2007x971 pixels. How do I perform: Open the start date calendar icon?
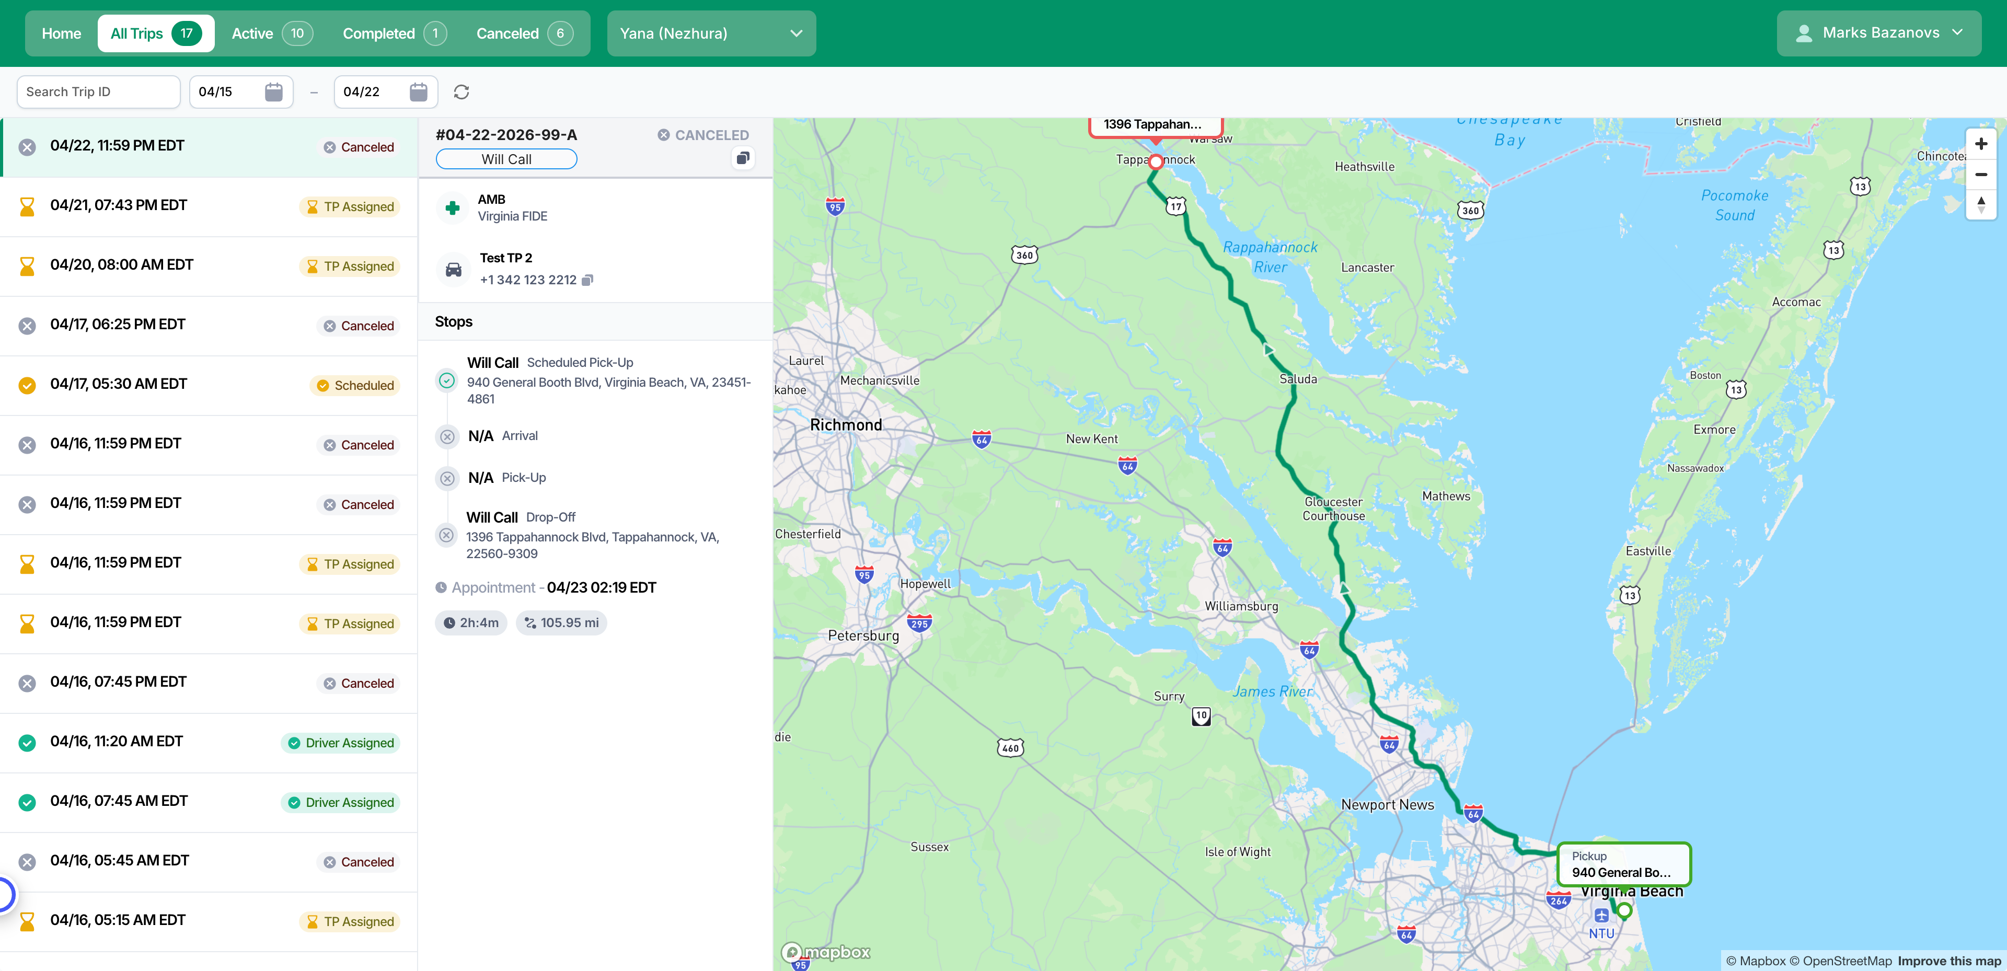point(273,92)
